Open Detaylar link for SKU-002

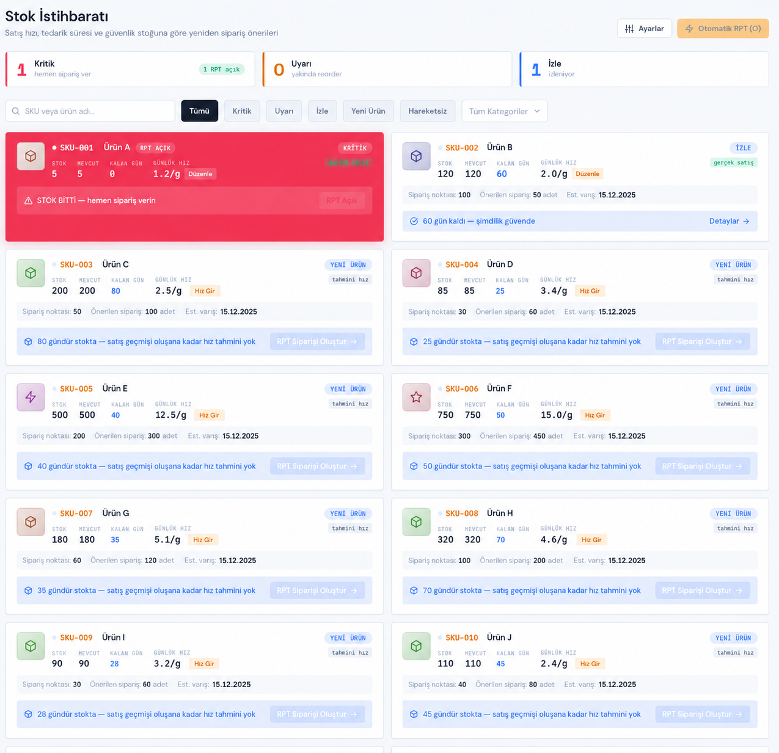pyautogui.click(x=729, y=221)
